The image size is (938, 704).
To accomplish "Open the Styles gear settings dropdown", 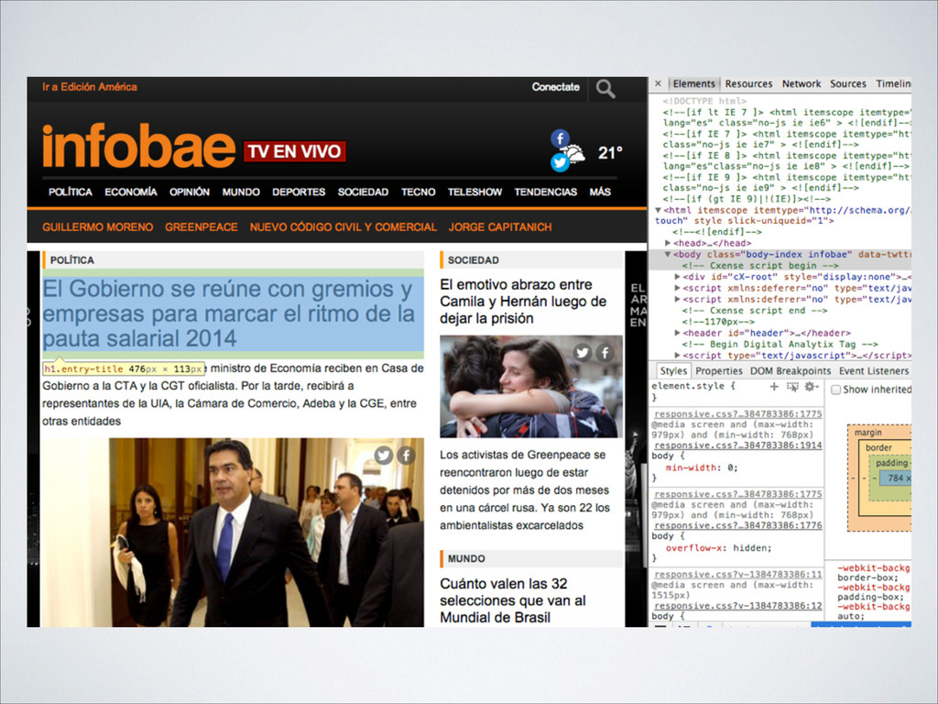I will (x=812, y=387).
